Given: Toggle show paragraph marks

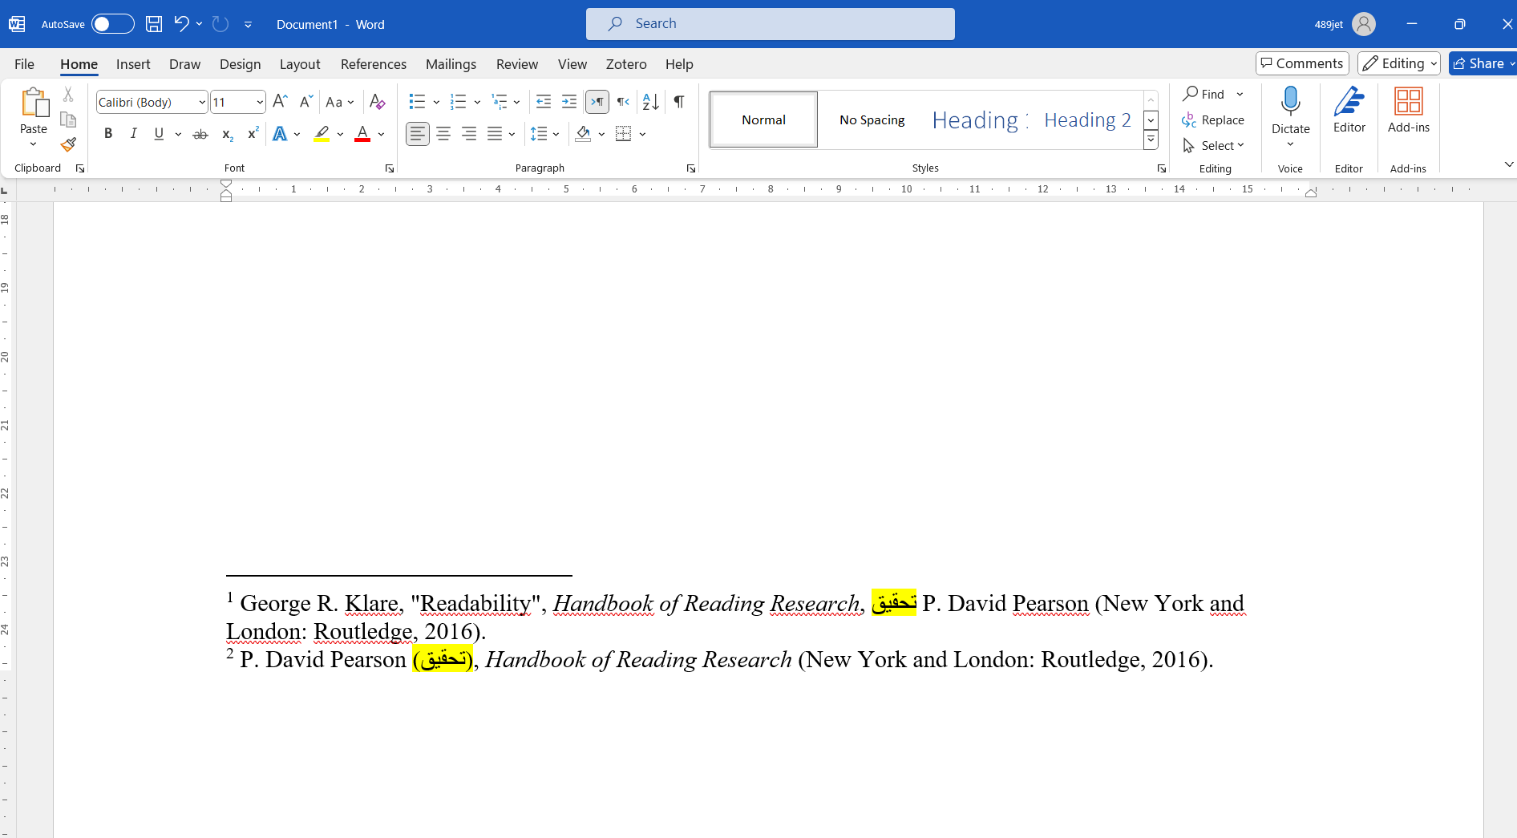Looking at the screenshot, I should coord(679,101).
